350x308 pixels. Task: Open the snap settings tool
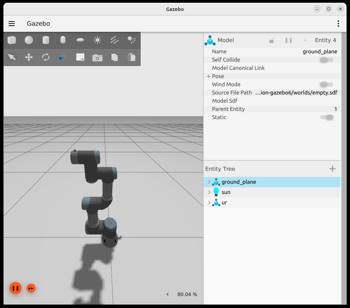[63, 57]
